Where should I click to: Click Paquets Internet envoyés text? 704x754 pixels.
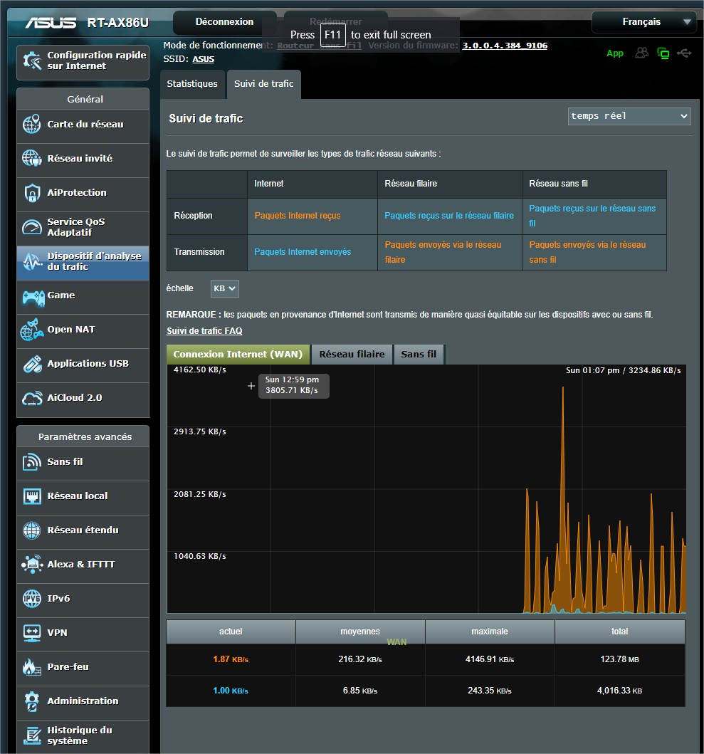303,252
